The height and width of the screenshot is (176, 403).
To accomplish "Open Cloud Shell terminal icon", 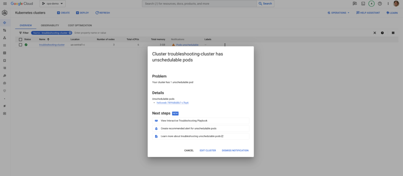I will pyautogui.click(x=363, y=4).
